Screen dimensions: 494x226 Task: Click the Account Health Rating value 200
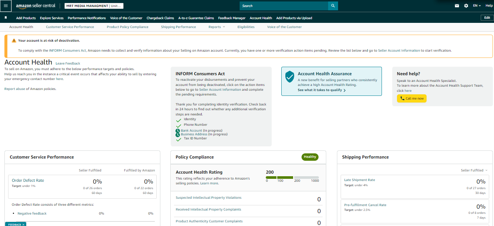coord(270,172)
